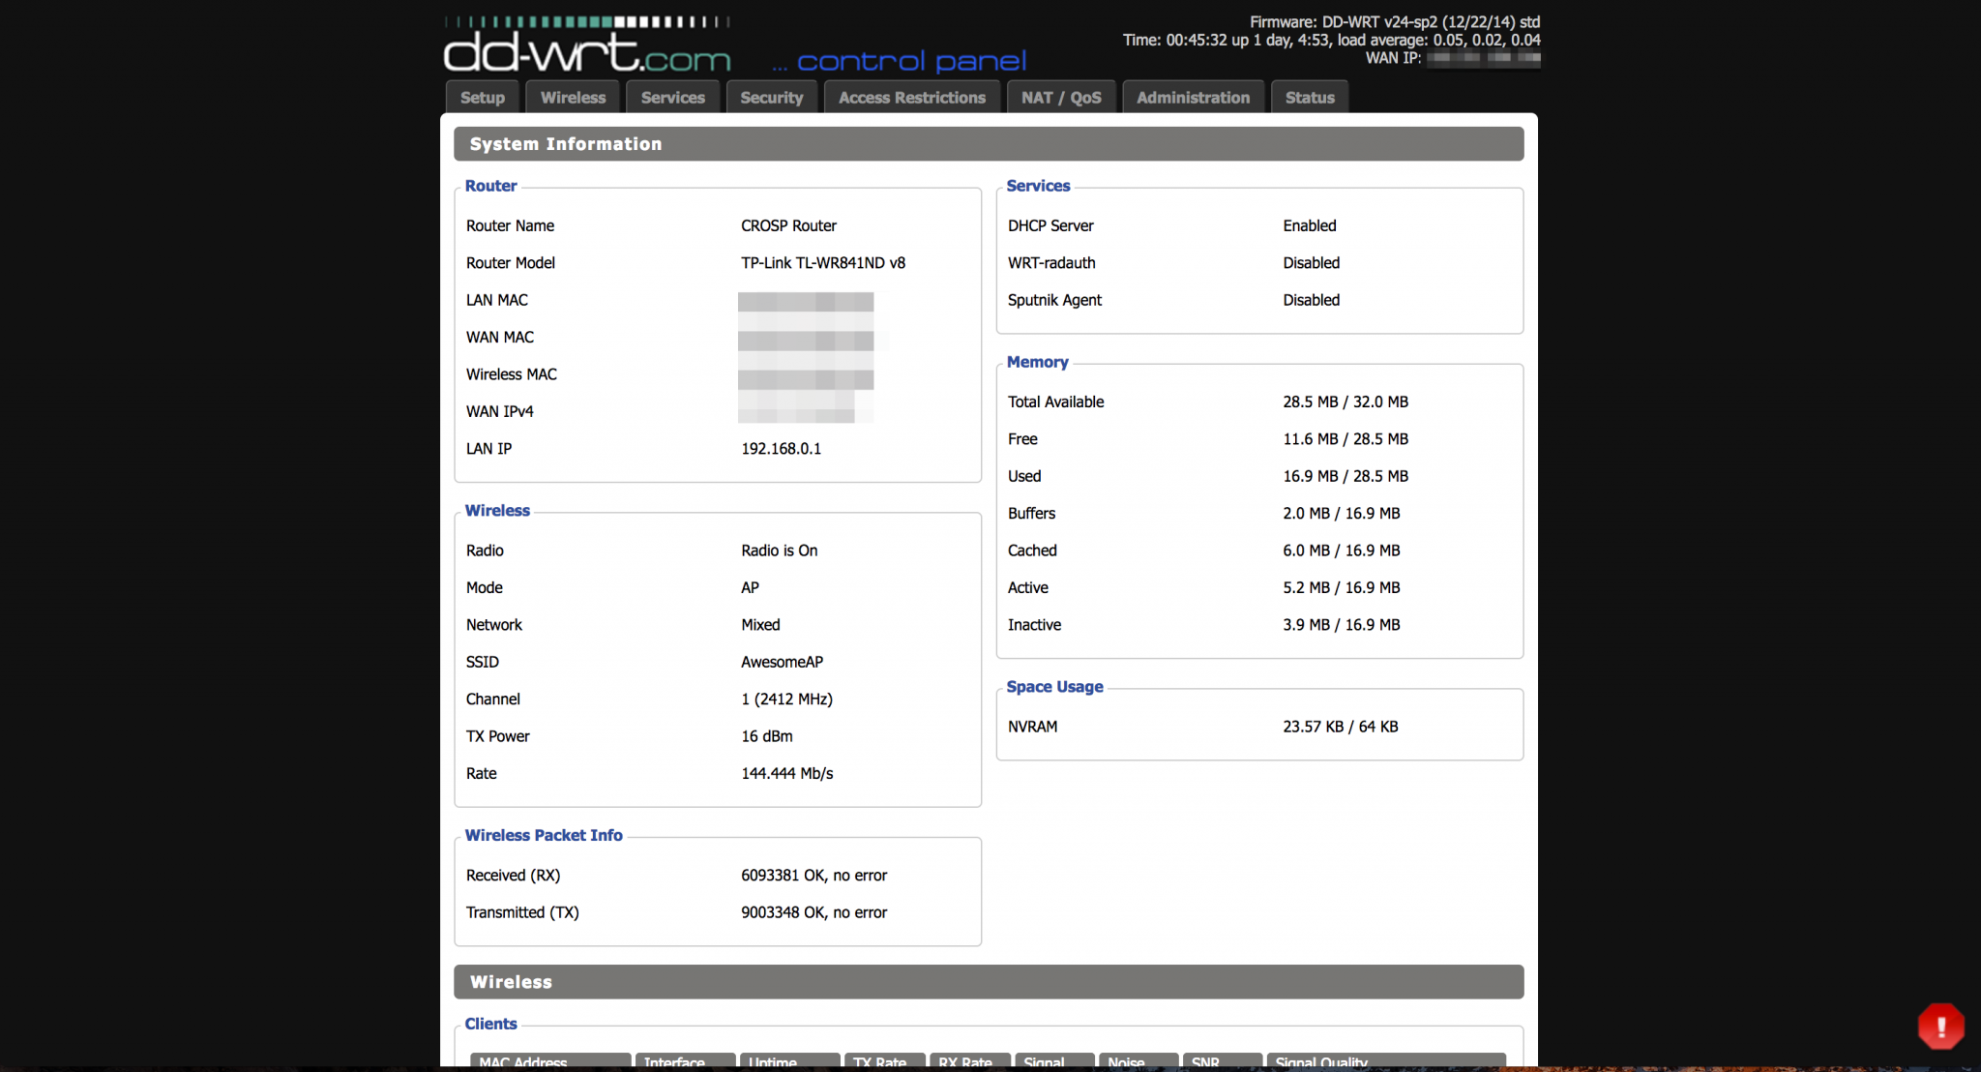Open the Setup tab

(483, 98)
